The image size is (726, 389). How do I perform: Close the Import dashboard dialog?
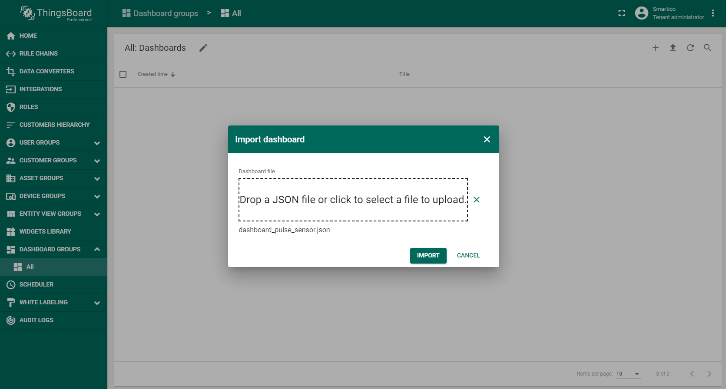click(x=487, y=139)
